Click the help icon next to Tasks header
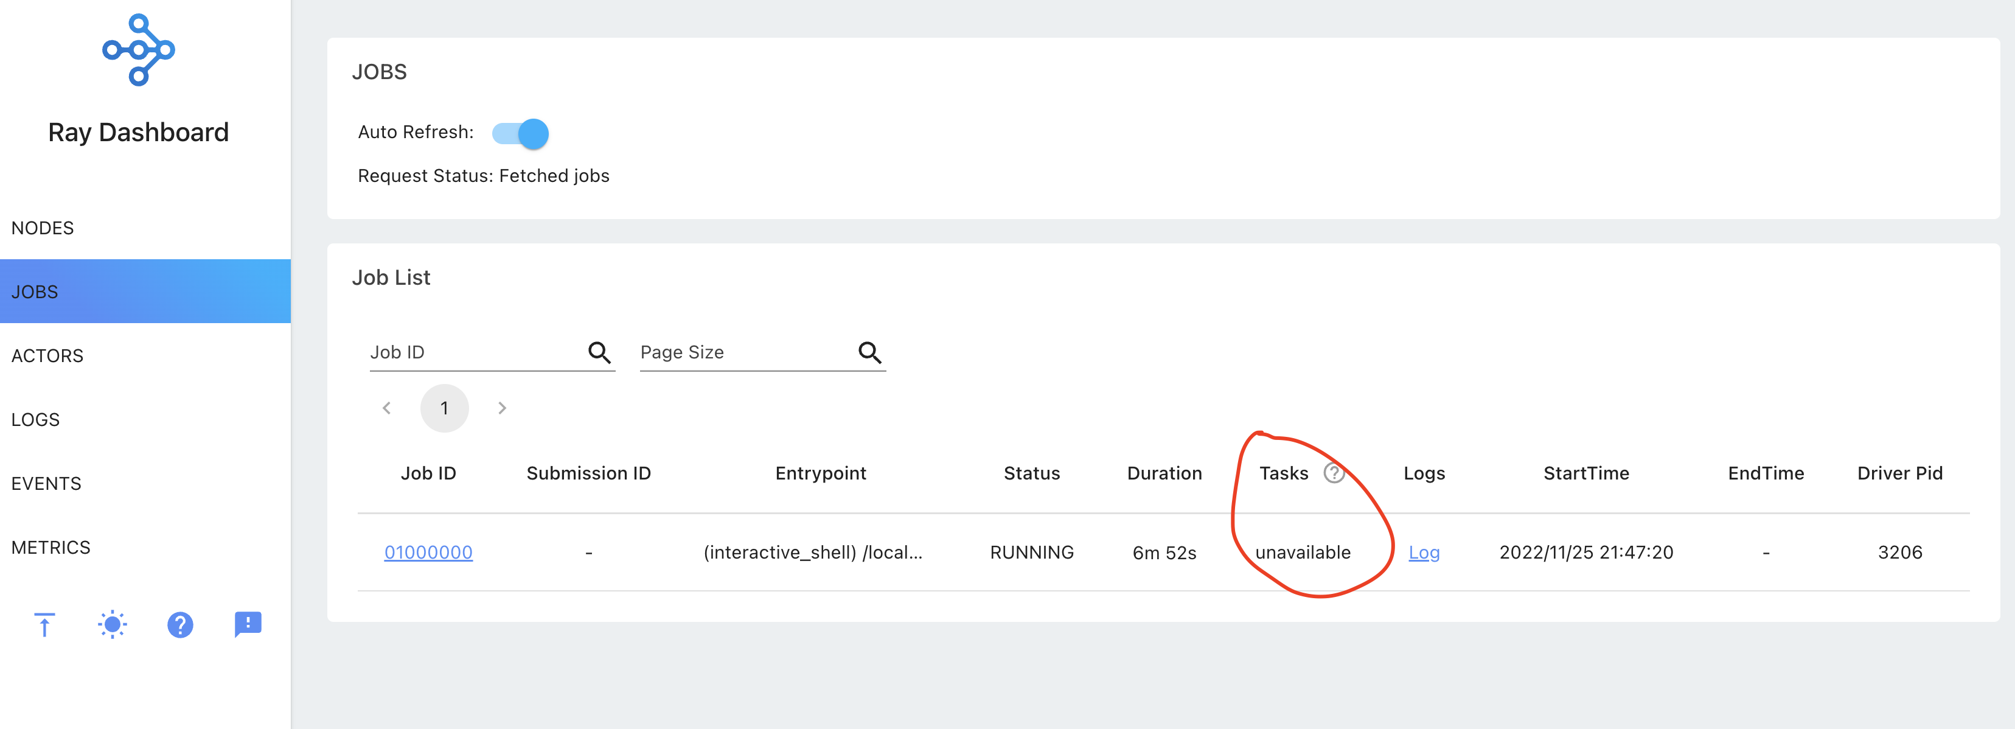Viewport: 2015px width, 729px height. click(1334, 473)
